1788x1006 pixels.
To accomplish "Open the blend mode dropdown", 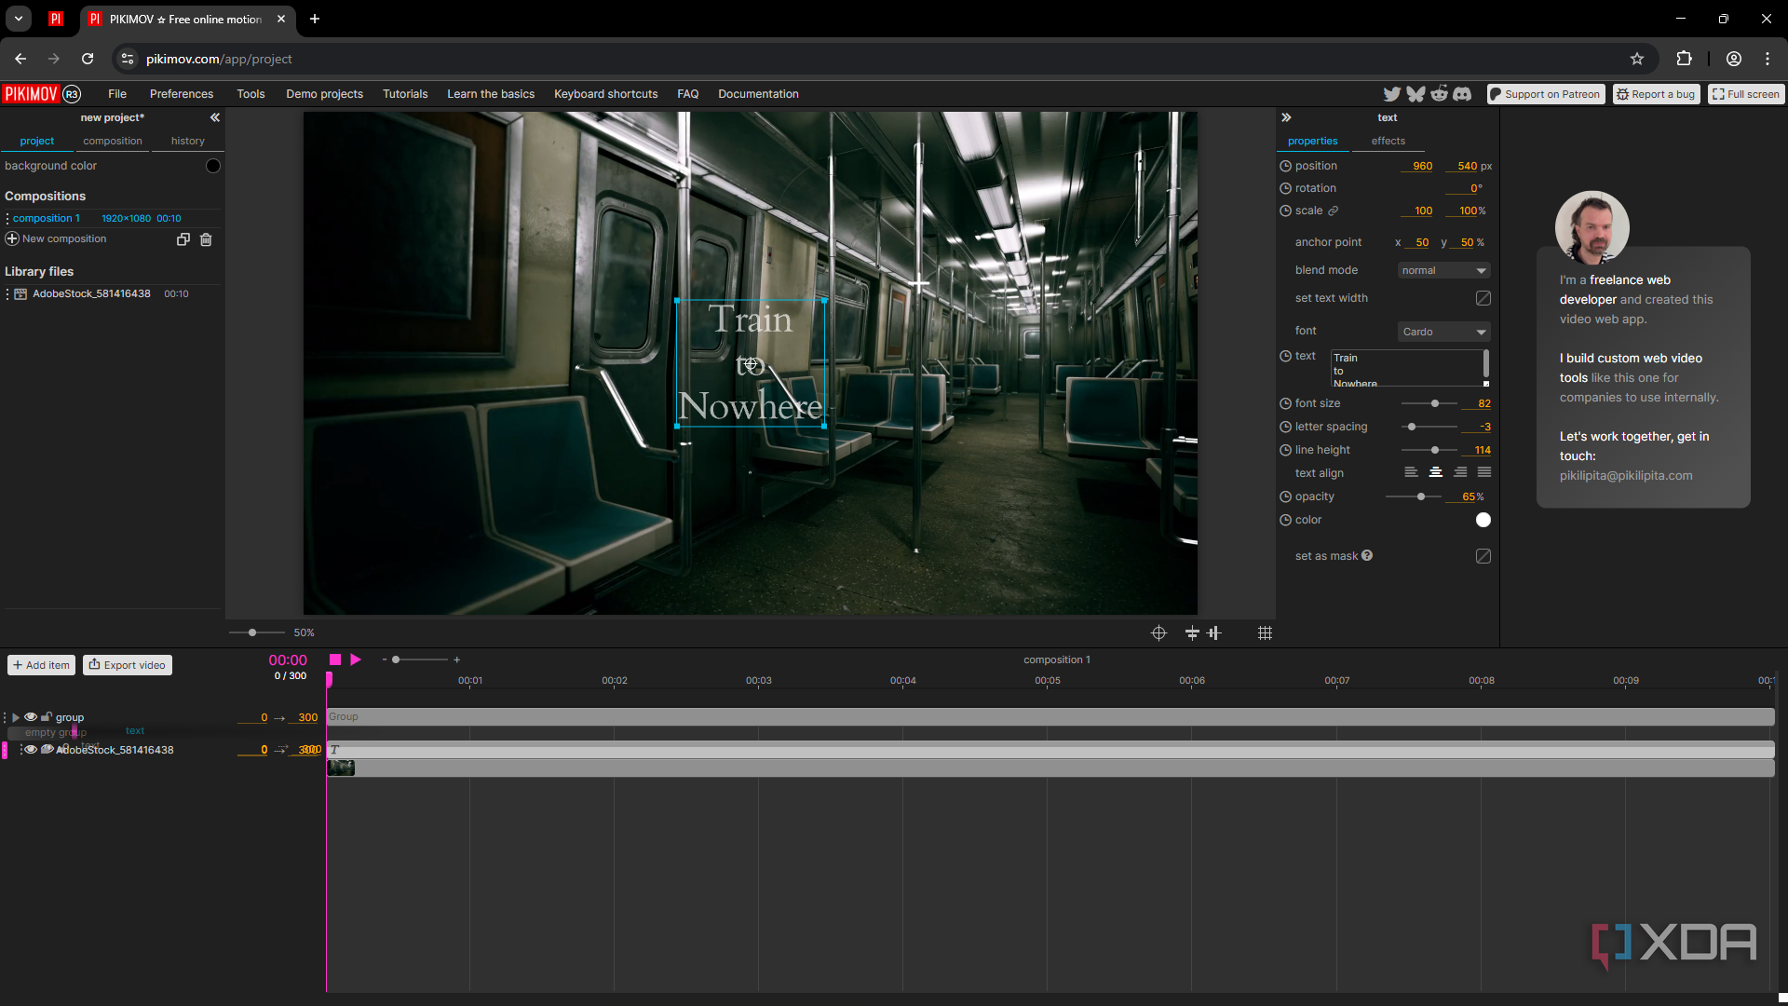I will click(x=1443, y=270).
